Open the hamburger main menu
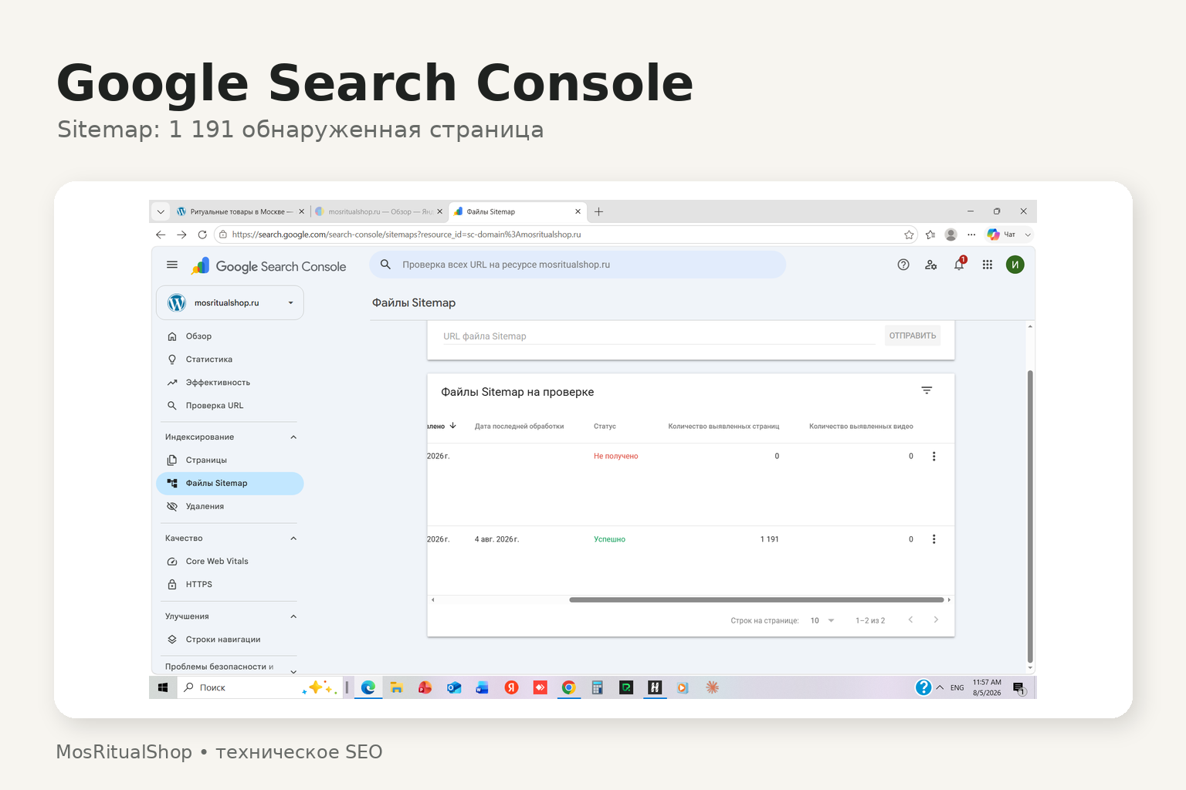 point(172,265)
